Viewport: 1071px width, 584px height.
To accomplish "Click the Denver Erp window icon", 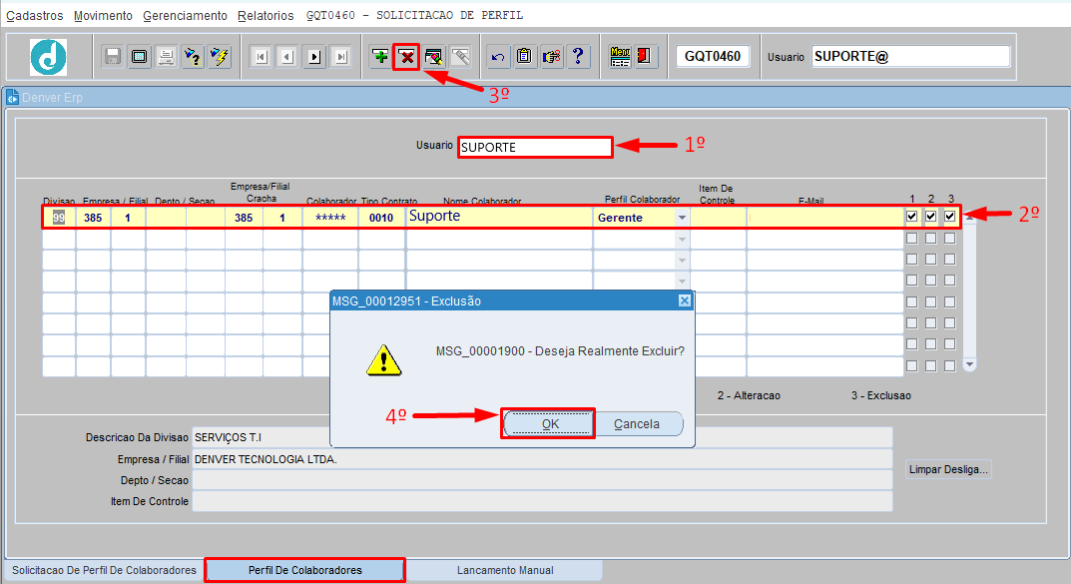I will click(x=12, y=98).
